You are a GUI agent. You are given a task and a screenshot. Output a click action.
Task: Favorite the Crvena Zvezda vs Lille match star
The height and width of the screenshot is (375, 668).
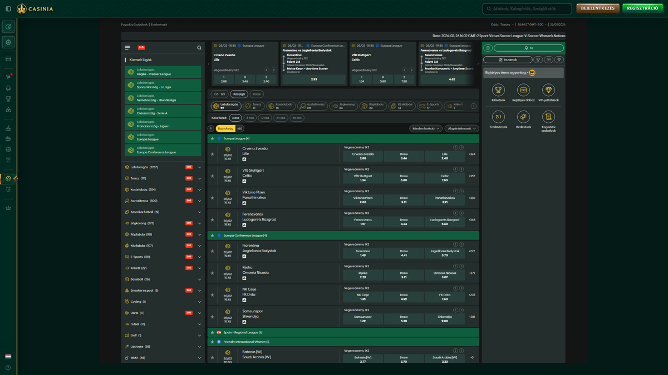coord(212,154)
